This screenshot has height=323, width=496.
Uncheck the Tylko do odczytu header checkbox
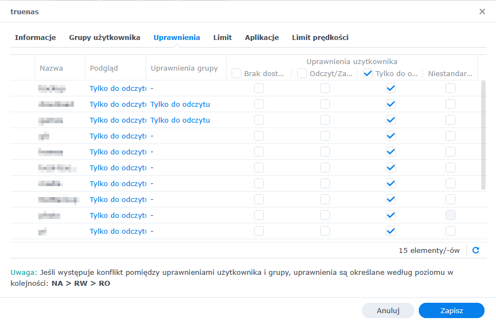click(x=368, y=73)
